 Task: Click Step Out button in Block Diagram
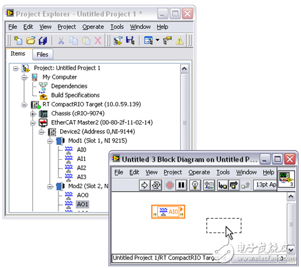pyautogui.click(x=245, y=185)
